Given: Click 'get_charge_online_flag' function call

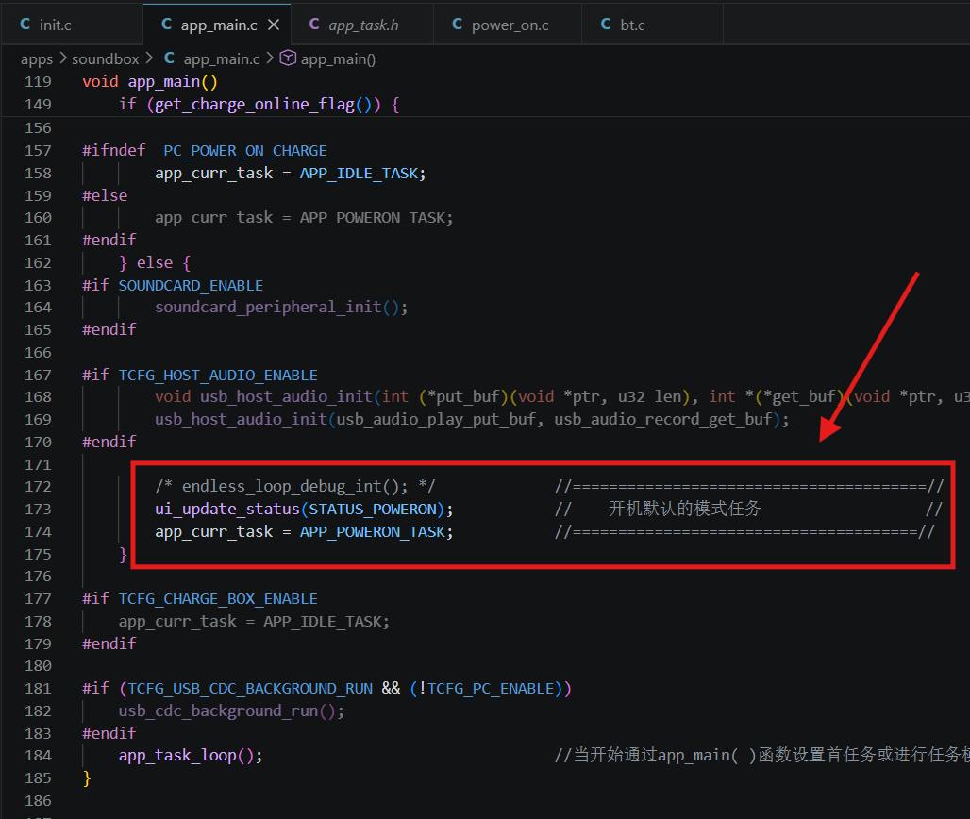Looking at the screenshot, I should 255,105.
